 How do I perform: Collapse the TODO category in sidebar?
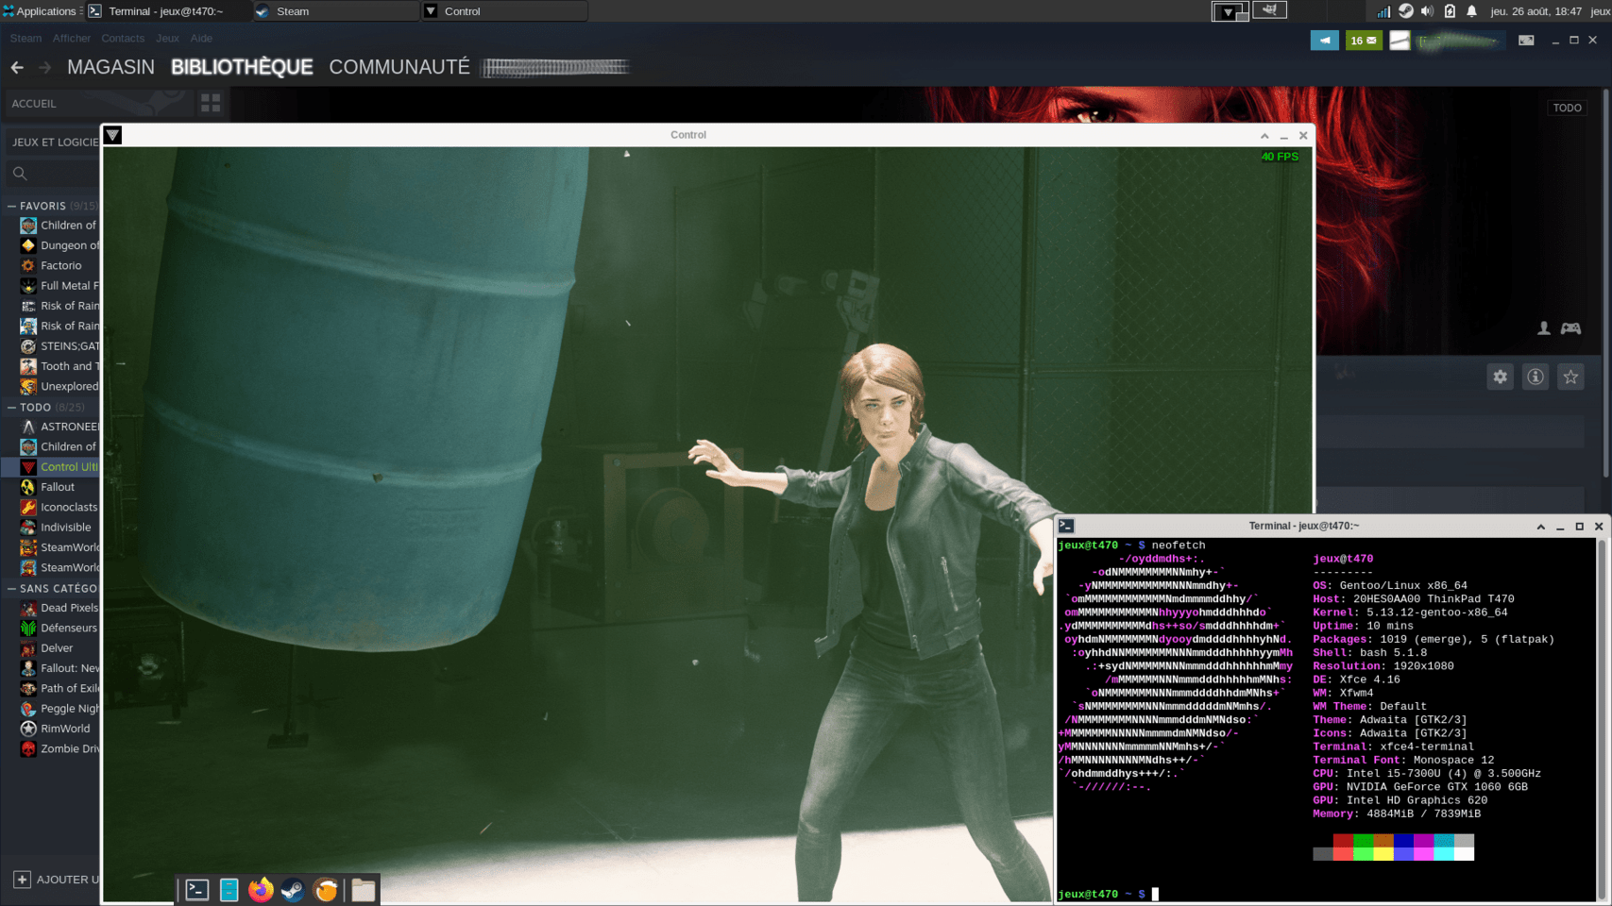pos(12,408)
